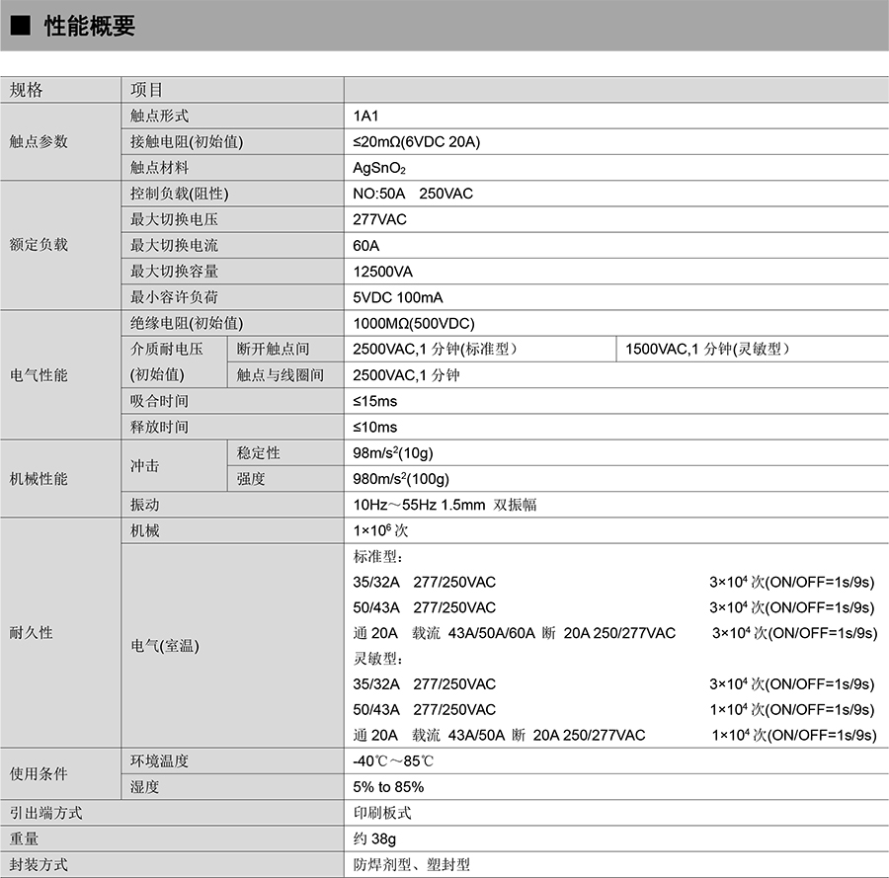The height and width of the screenshot is (878, 889).
Task: Click the AgSnO₂ contact material value
Action: (x=379, y=168)
